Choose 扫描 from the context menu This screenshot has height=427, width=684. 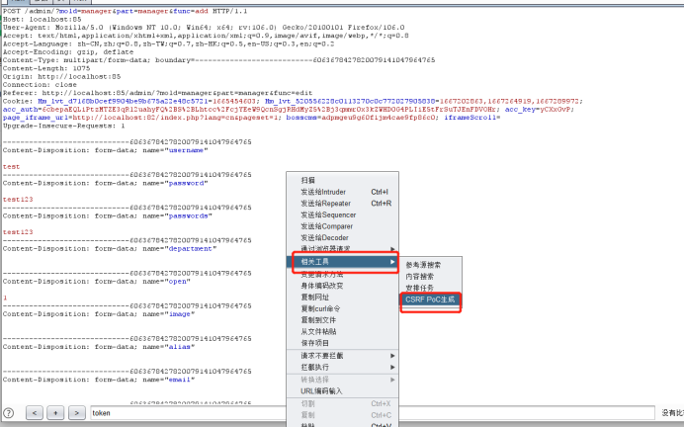342,180
